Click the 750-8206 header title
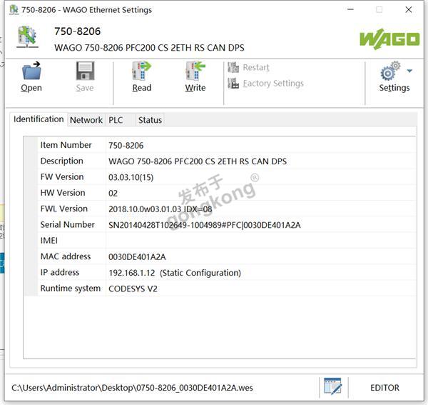This screenshot has width=428, height=405. coord(77,31)
